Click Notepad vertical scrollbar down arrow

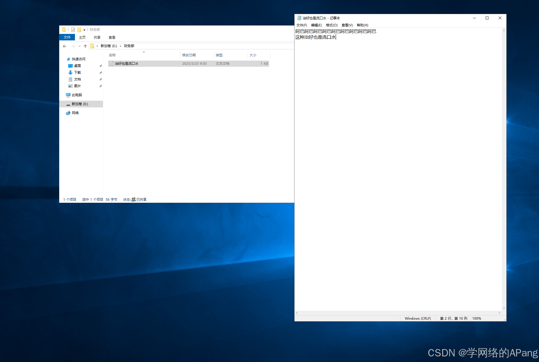point(504,308)
